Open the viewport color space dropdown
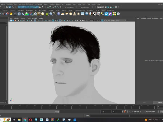This screenshot has height=122, width=163. coord(114,20)
